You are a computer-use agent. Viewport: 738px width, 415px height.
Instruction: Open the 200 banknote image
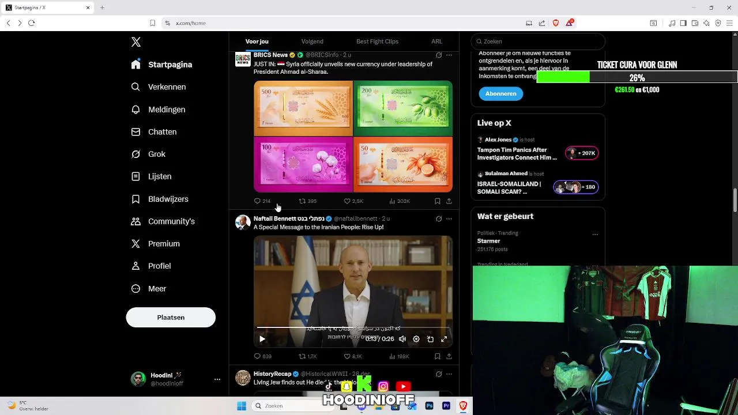click(x=403, y=108)
